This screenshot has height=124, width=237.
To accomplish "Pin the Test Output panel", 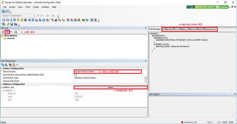I will (235, 94).
